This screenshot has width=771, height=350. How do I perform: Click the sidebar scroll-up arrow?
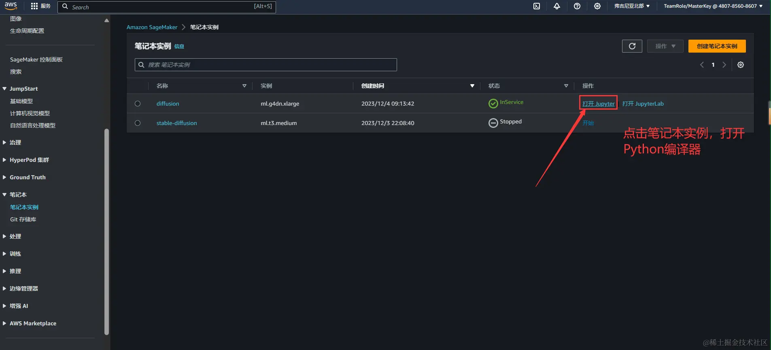106,21
